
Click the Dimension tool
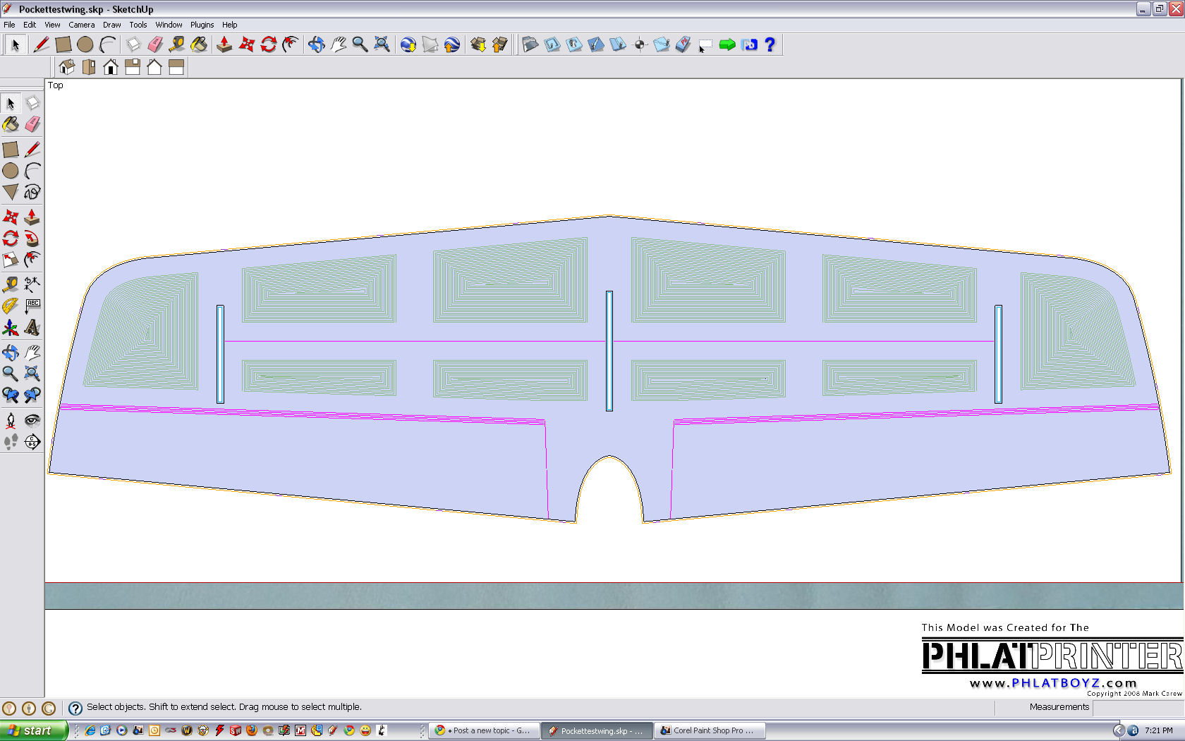coord(32,284)
